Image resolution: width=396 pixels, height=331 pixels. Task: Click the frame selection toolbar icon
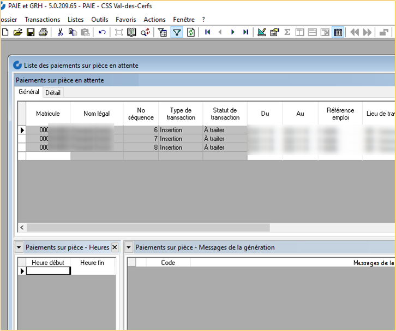tap(119, 32)
